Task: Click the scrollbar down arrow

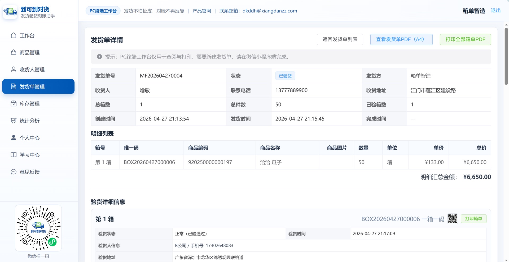Action: 506,260
